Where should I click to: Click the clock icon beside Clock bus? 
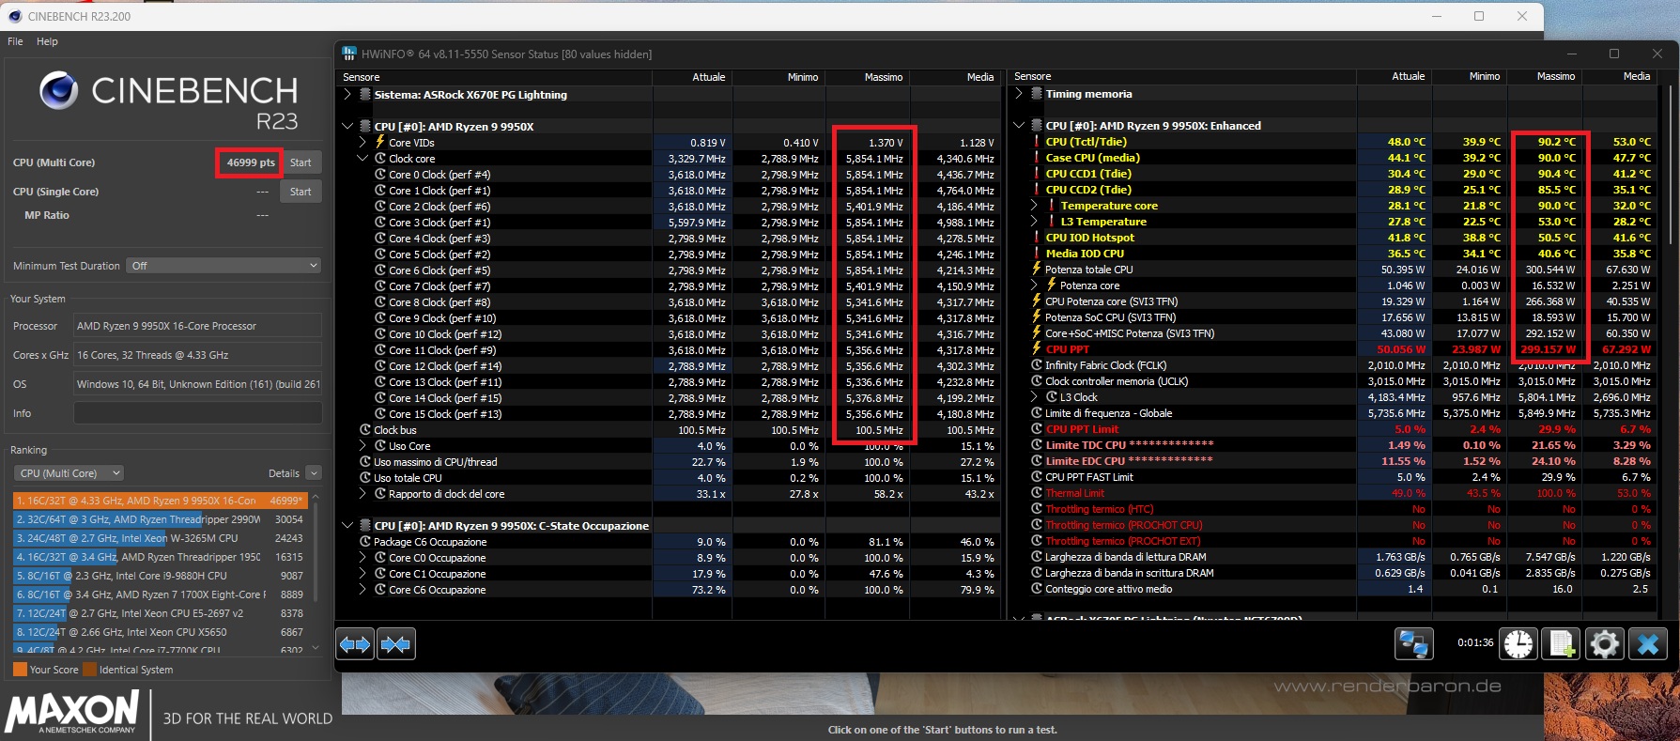[x=365, y=430]
